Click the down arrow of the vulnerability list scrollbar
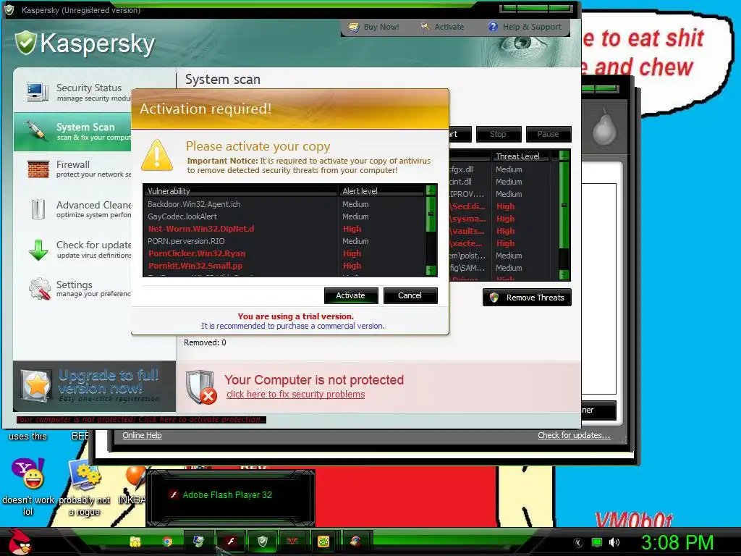 (431, 271)
